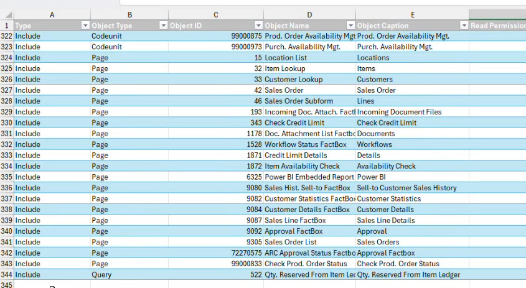Click the Object ID cell 99000833
The image size is (526, 288).
point(216,264)
